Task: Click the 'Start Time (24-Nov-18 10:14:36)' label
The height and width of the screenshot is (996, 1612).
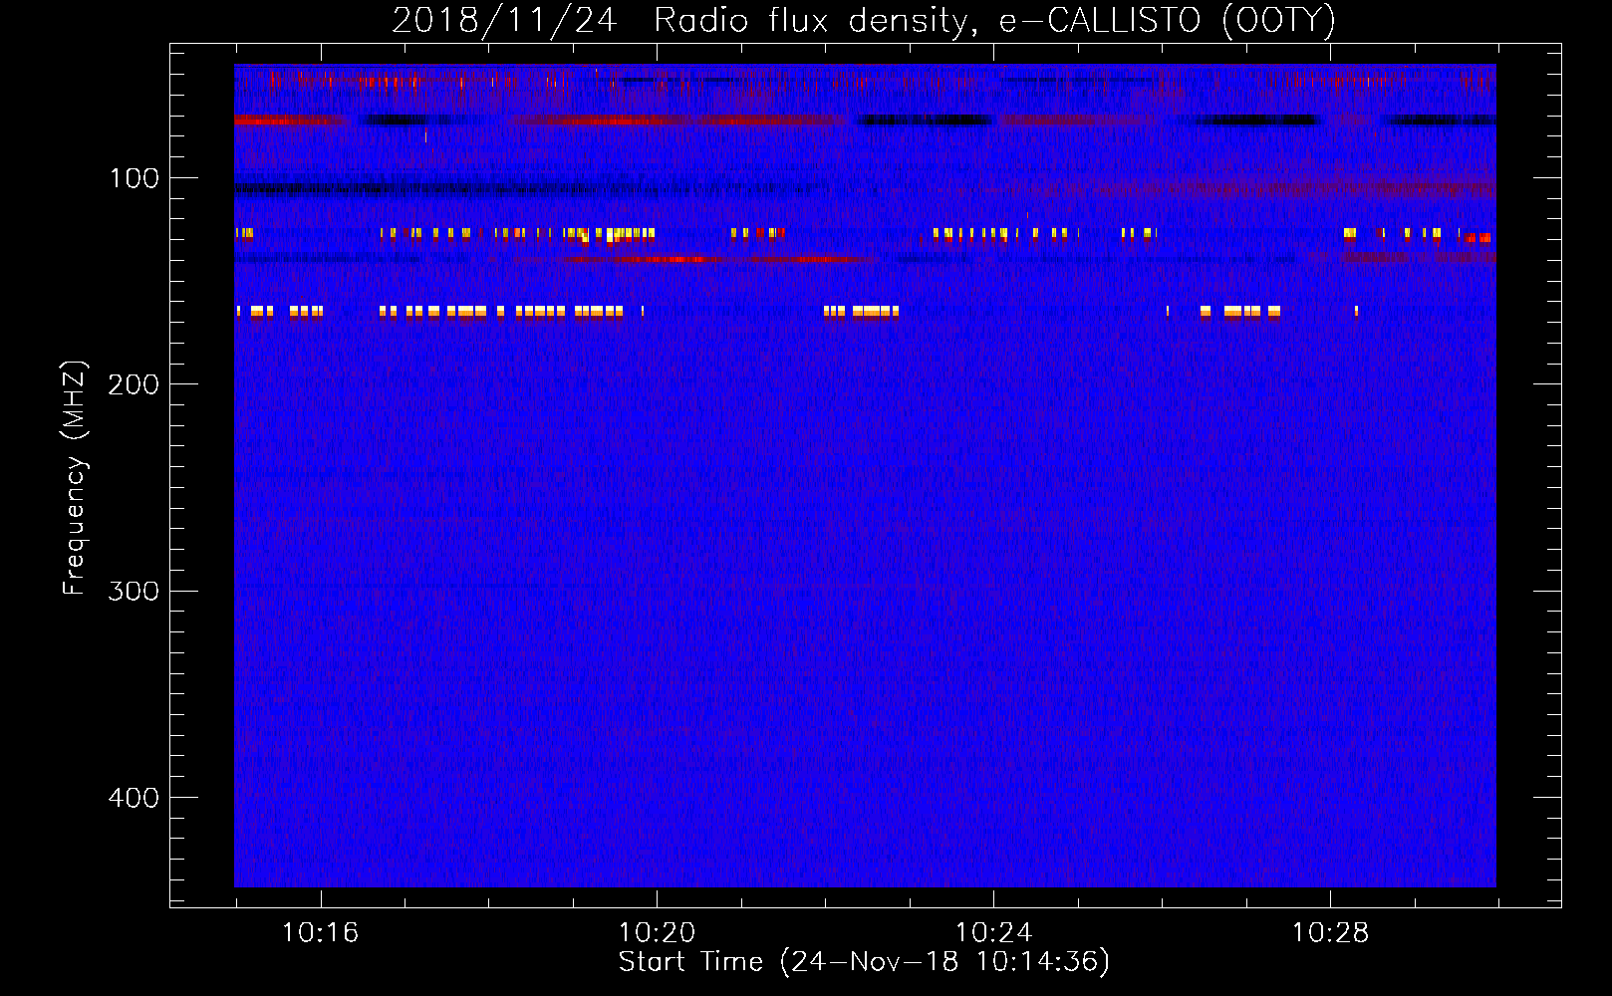Action: coord(865,962)
